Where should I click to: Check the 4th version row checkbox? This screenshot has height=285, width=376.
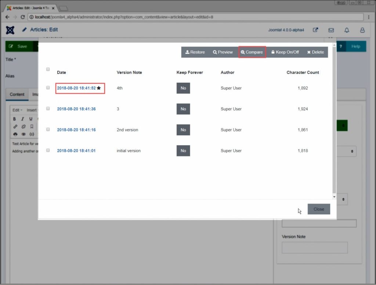tap(48, 88)
